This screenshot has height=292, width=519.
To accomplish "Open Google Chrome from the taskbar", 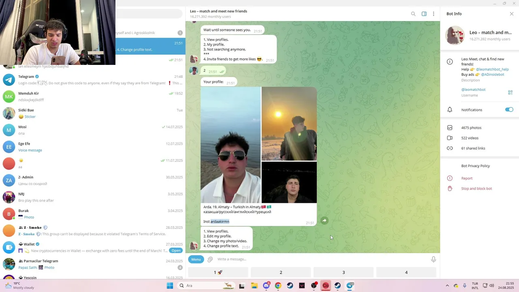I will tap(278, 286).
